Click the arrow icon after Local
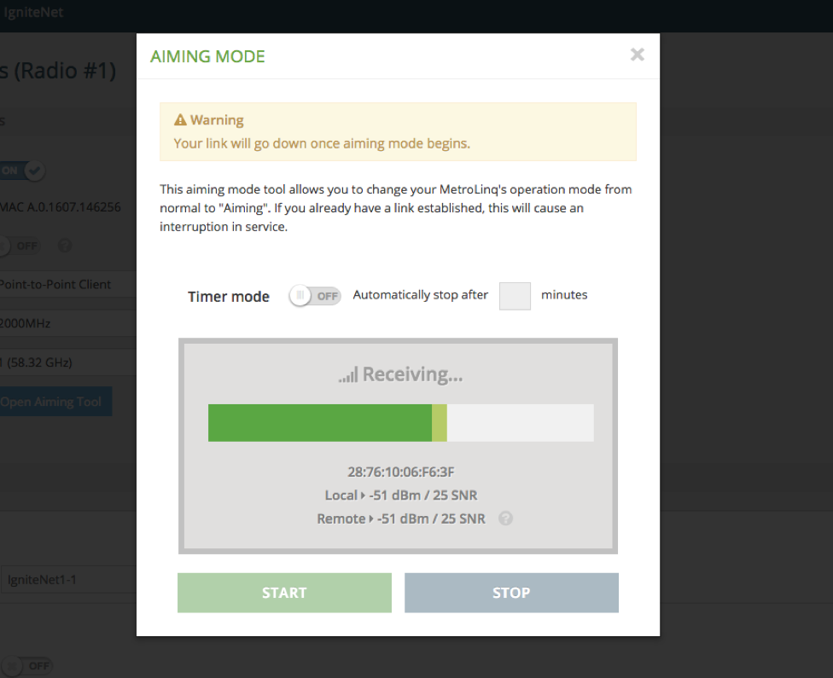Image resolution: width=833 pixels, height=678 pixels. pyautogui.click(x=363, y=495)
